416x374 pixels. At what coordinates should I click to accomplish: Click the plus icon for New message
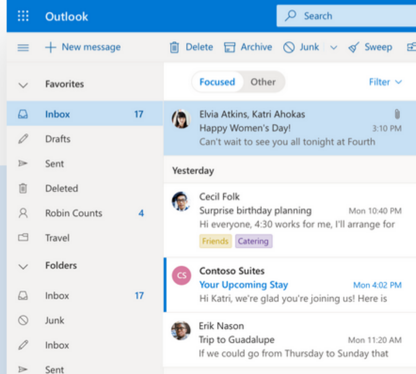[51, 48]
